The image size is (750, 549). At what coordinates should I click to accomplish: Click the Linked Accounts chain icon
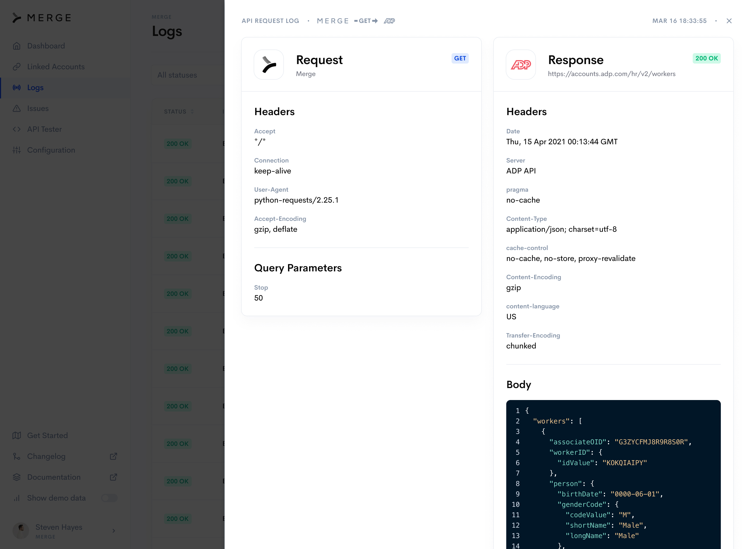(17, 67)
